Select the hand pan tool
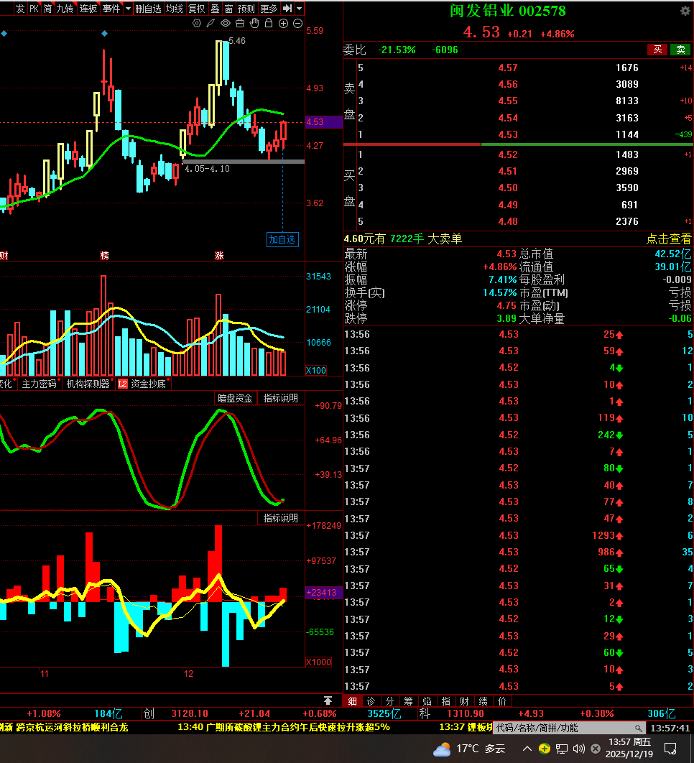This screenshot has height=763, width=694. [254, 23]
